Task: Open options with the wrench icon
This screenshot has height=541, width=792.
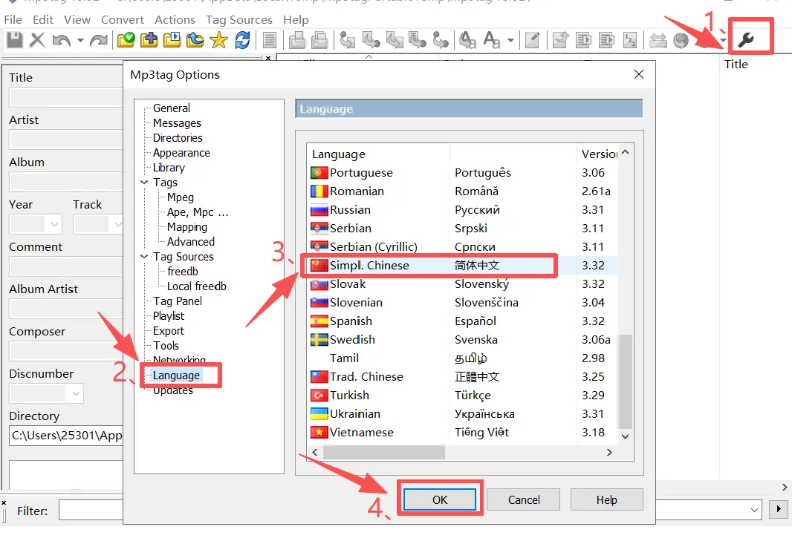Action: [x=746, y=39]
